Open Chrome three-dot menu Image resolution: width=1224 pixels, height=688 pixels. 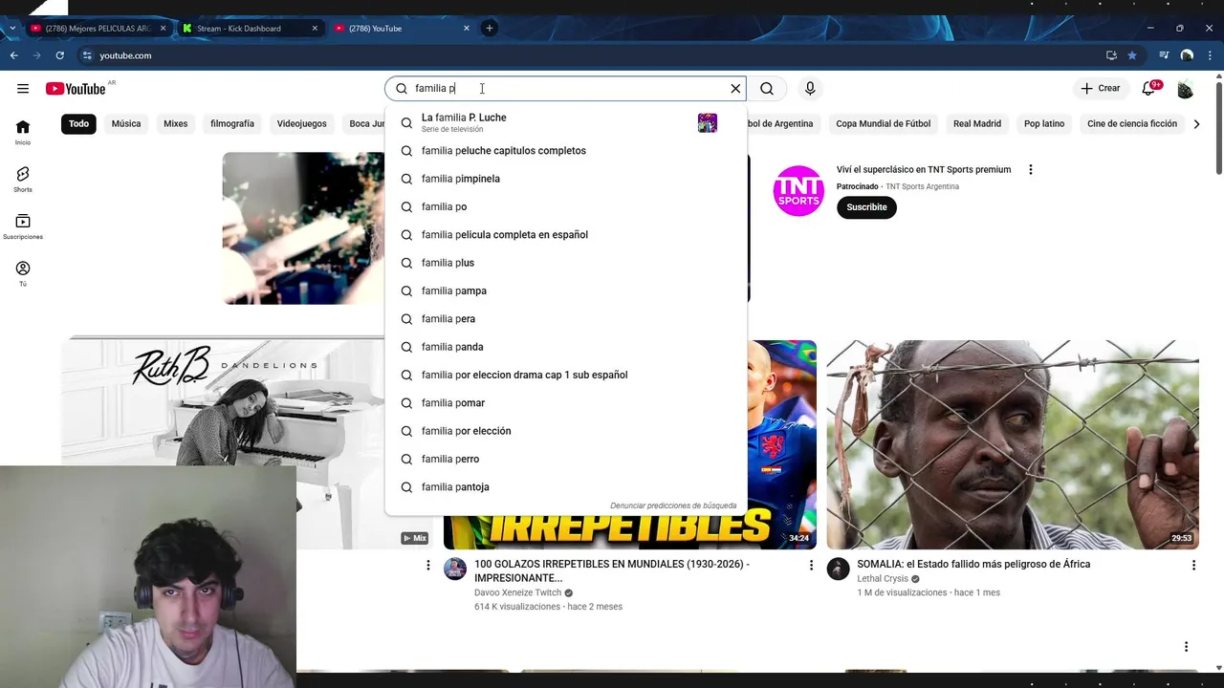click(1209, 55)
